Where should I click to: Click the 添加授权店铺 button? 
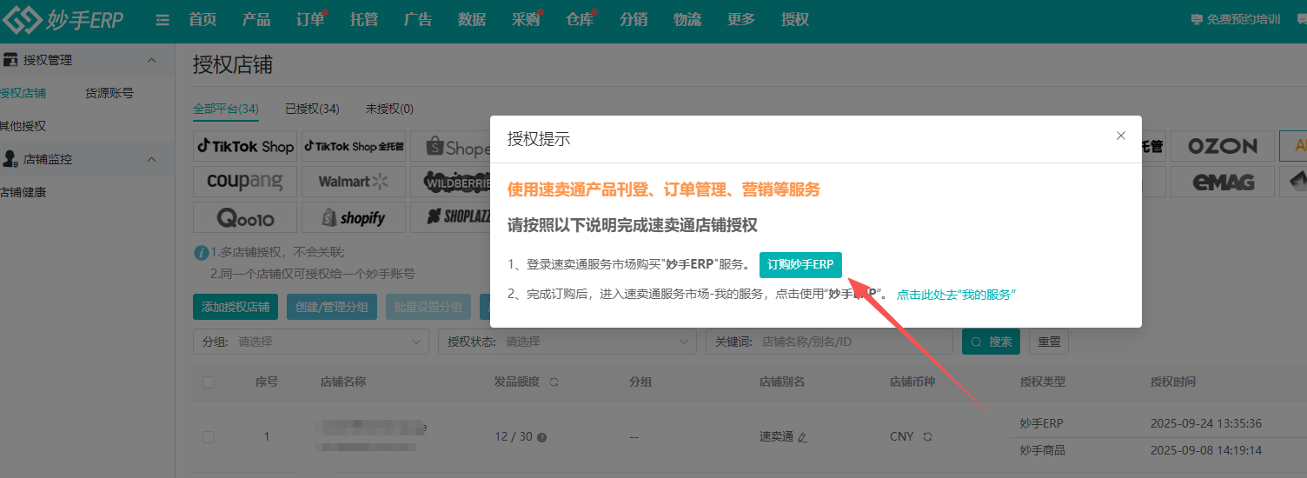click(x=236, y=307)
